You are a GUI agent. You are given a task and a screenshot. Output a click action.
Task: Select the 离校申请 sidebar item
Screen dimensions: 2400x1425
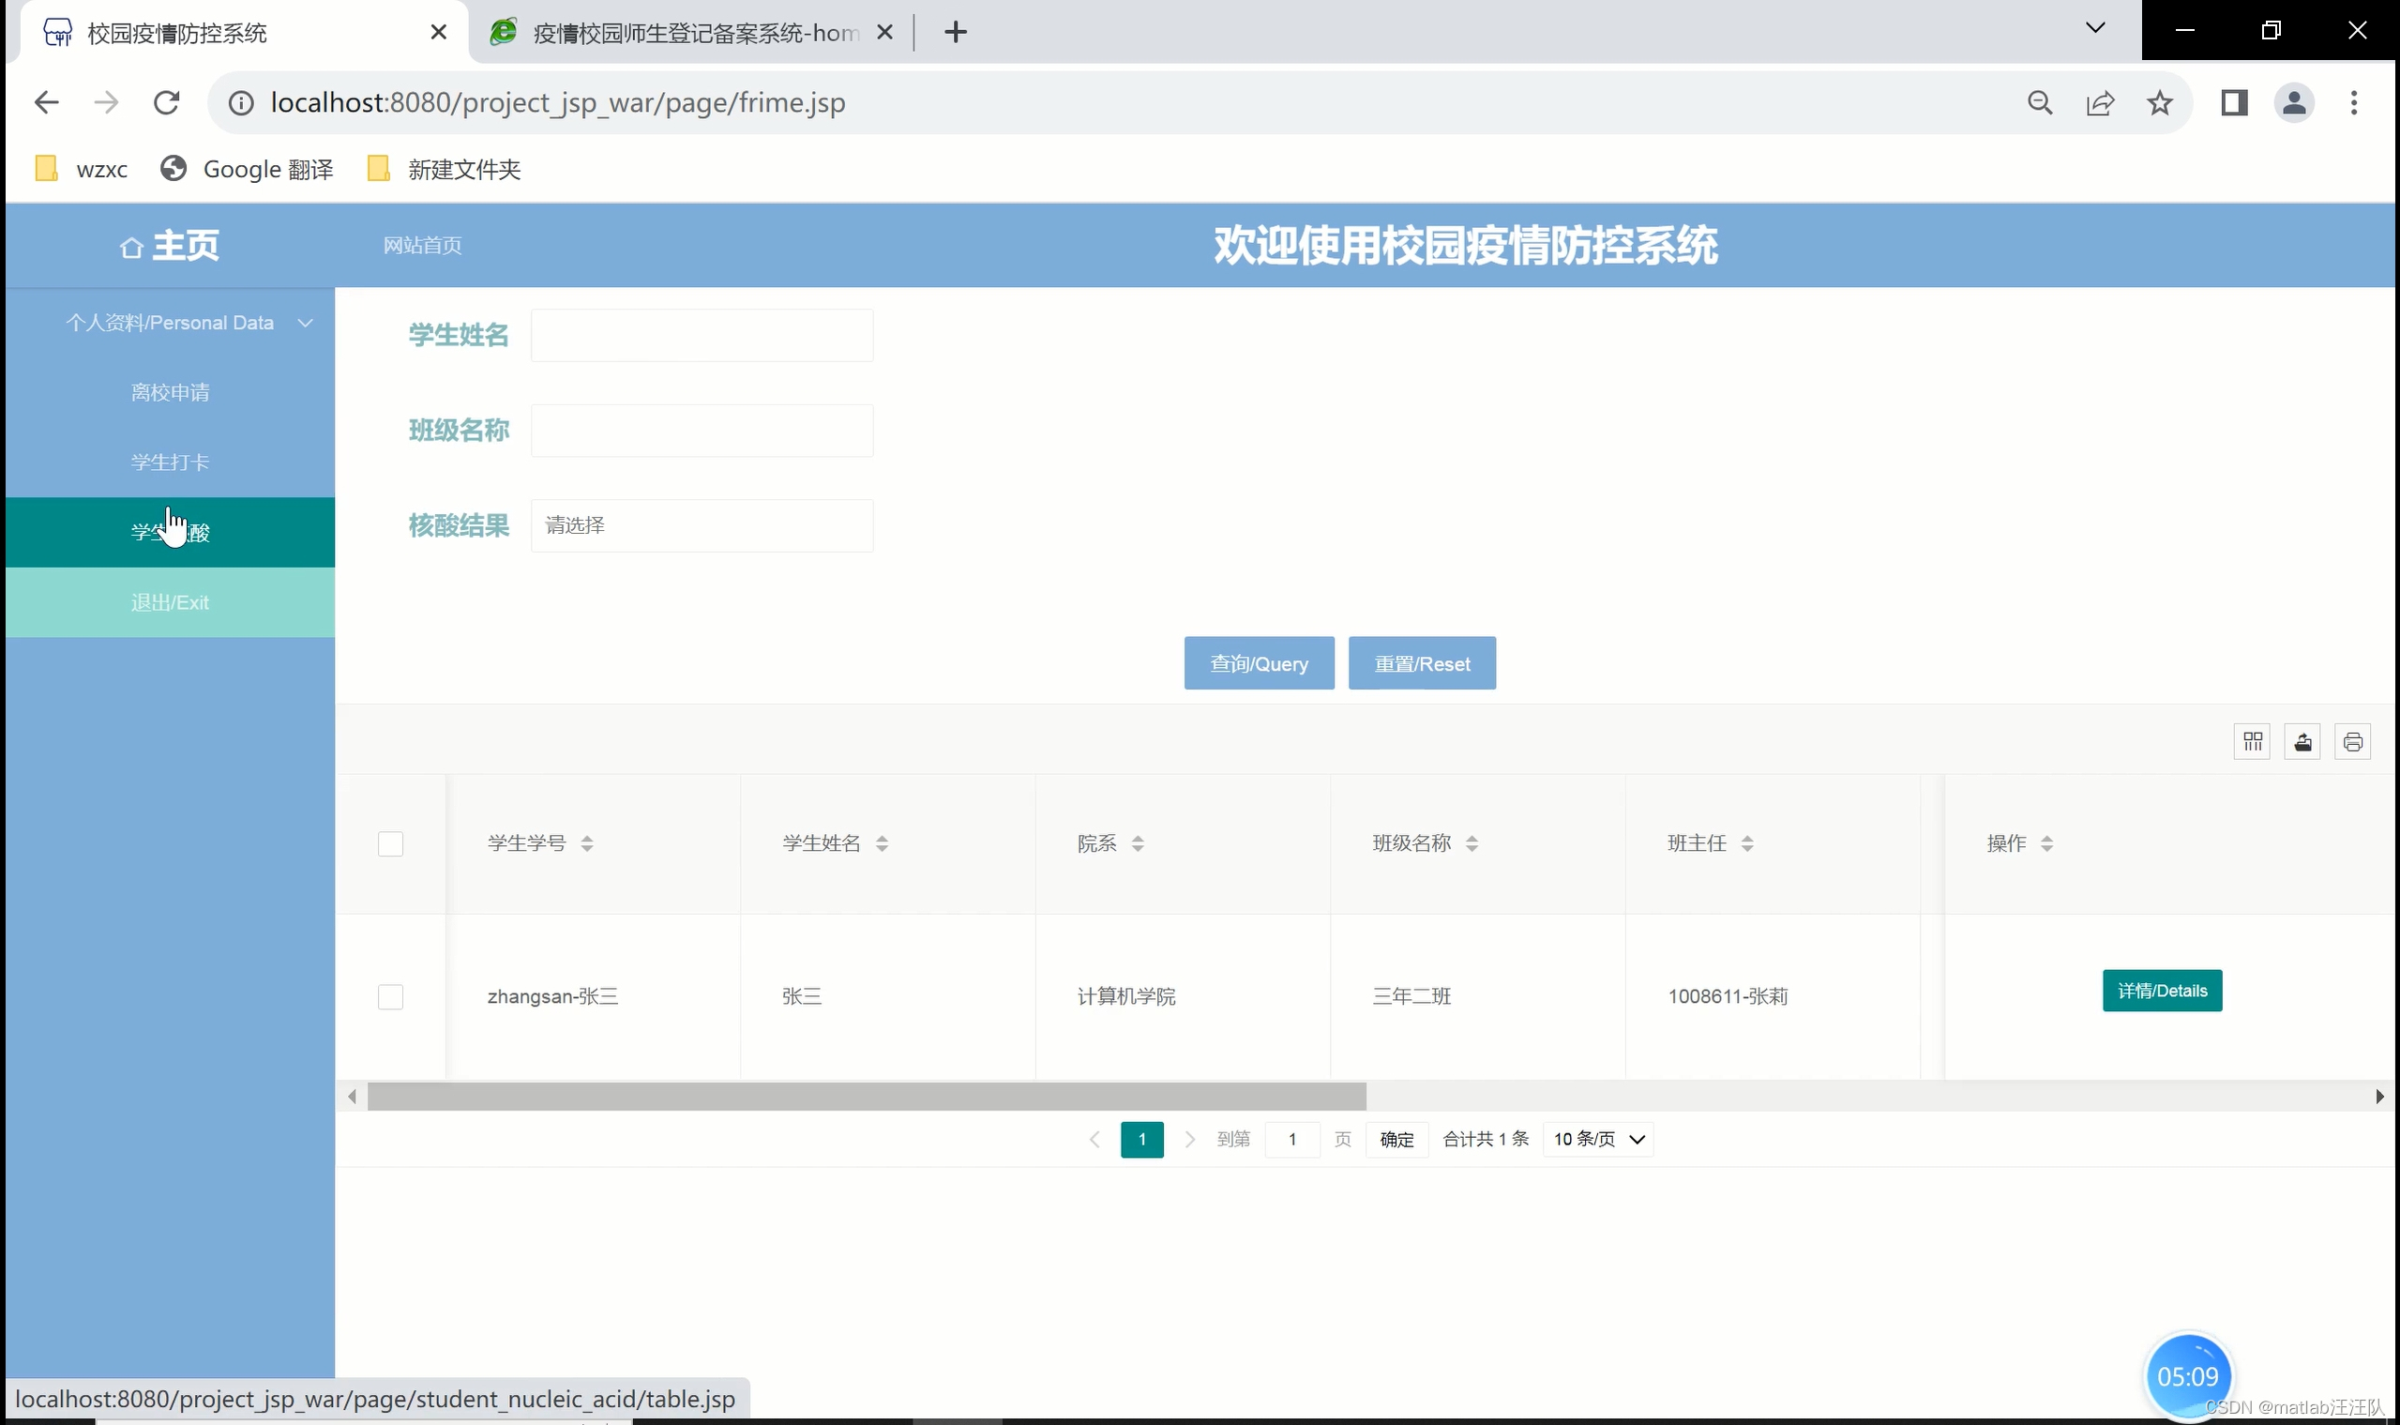point(170,392)
